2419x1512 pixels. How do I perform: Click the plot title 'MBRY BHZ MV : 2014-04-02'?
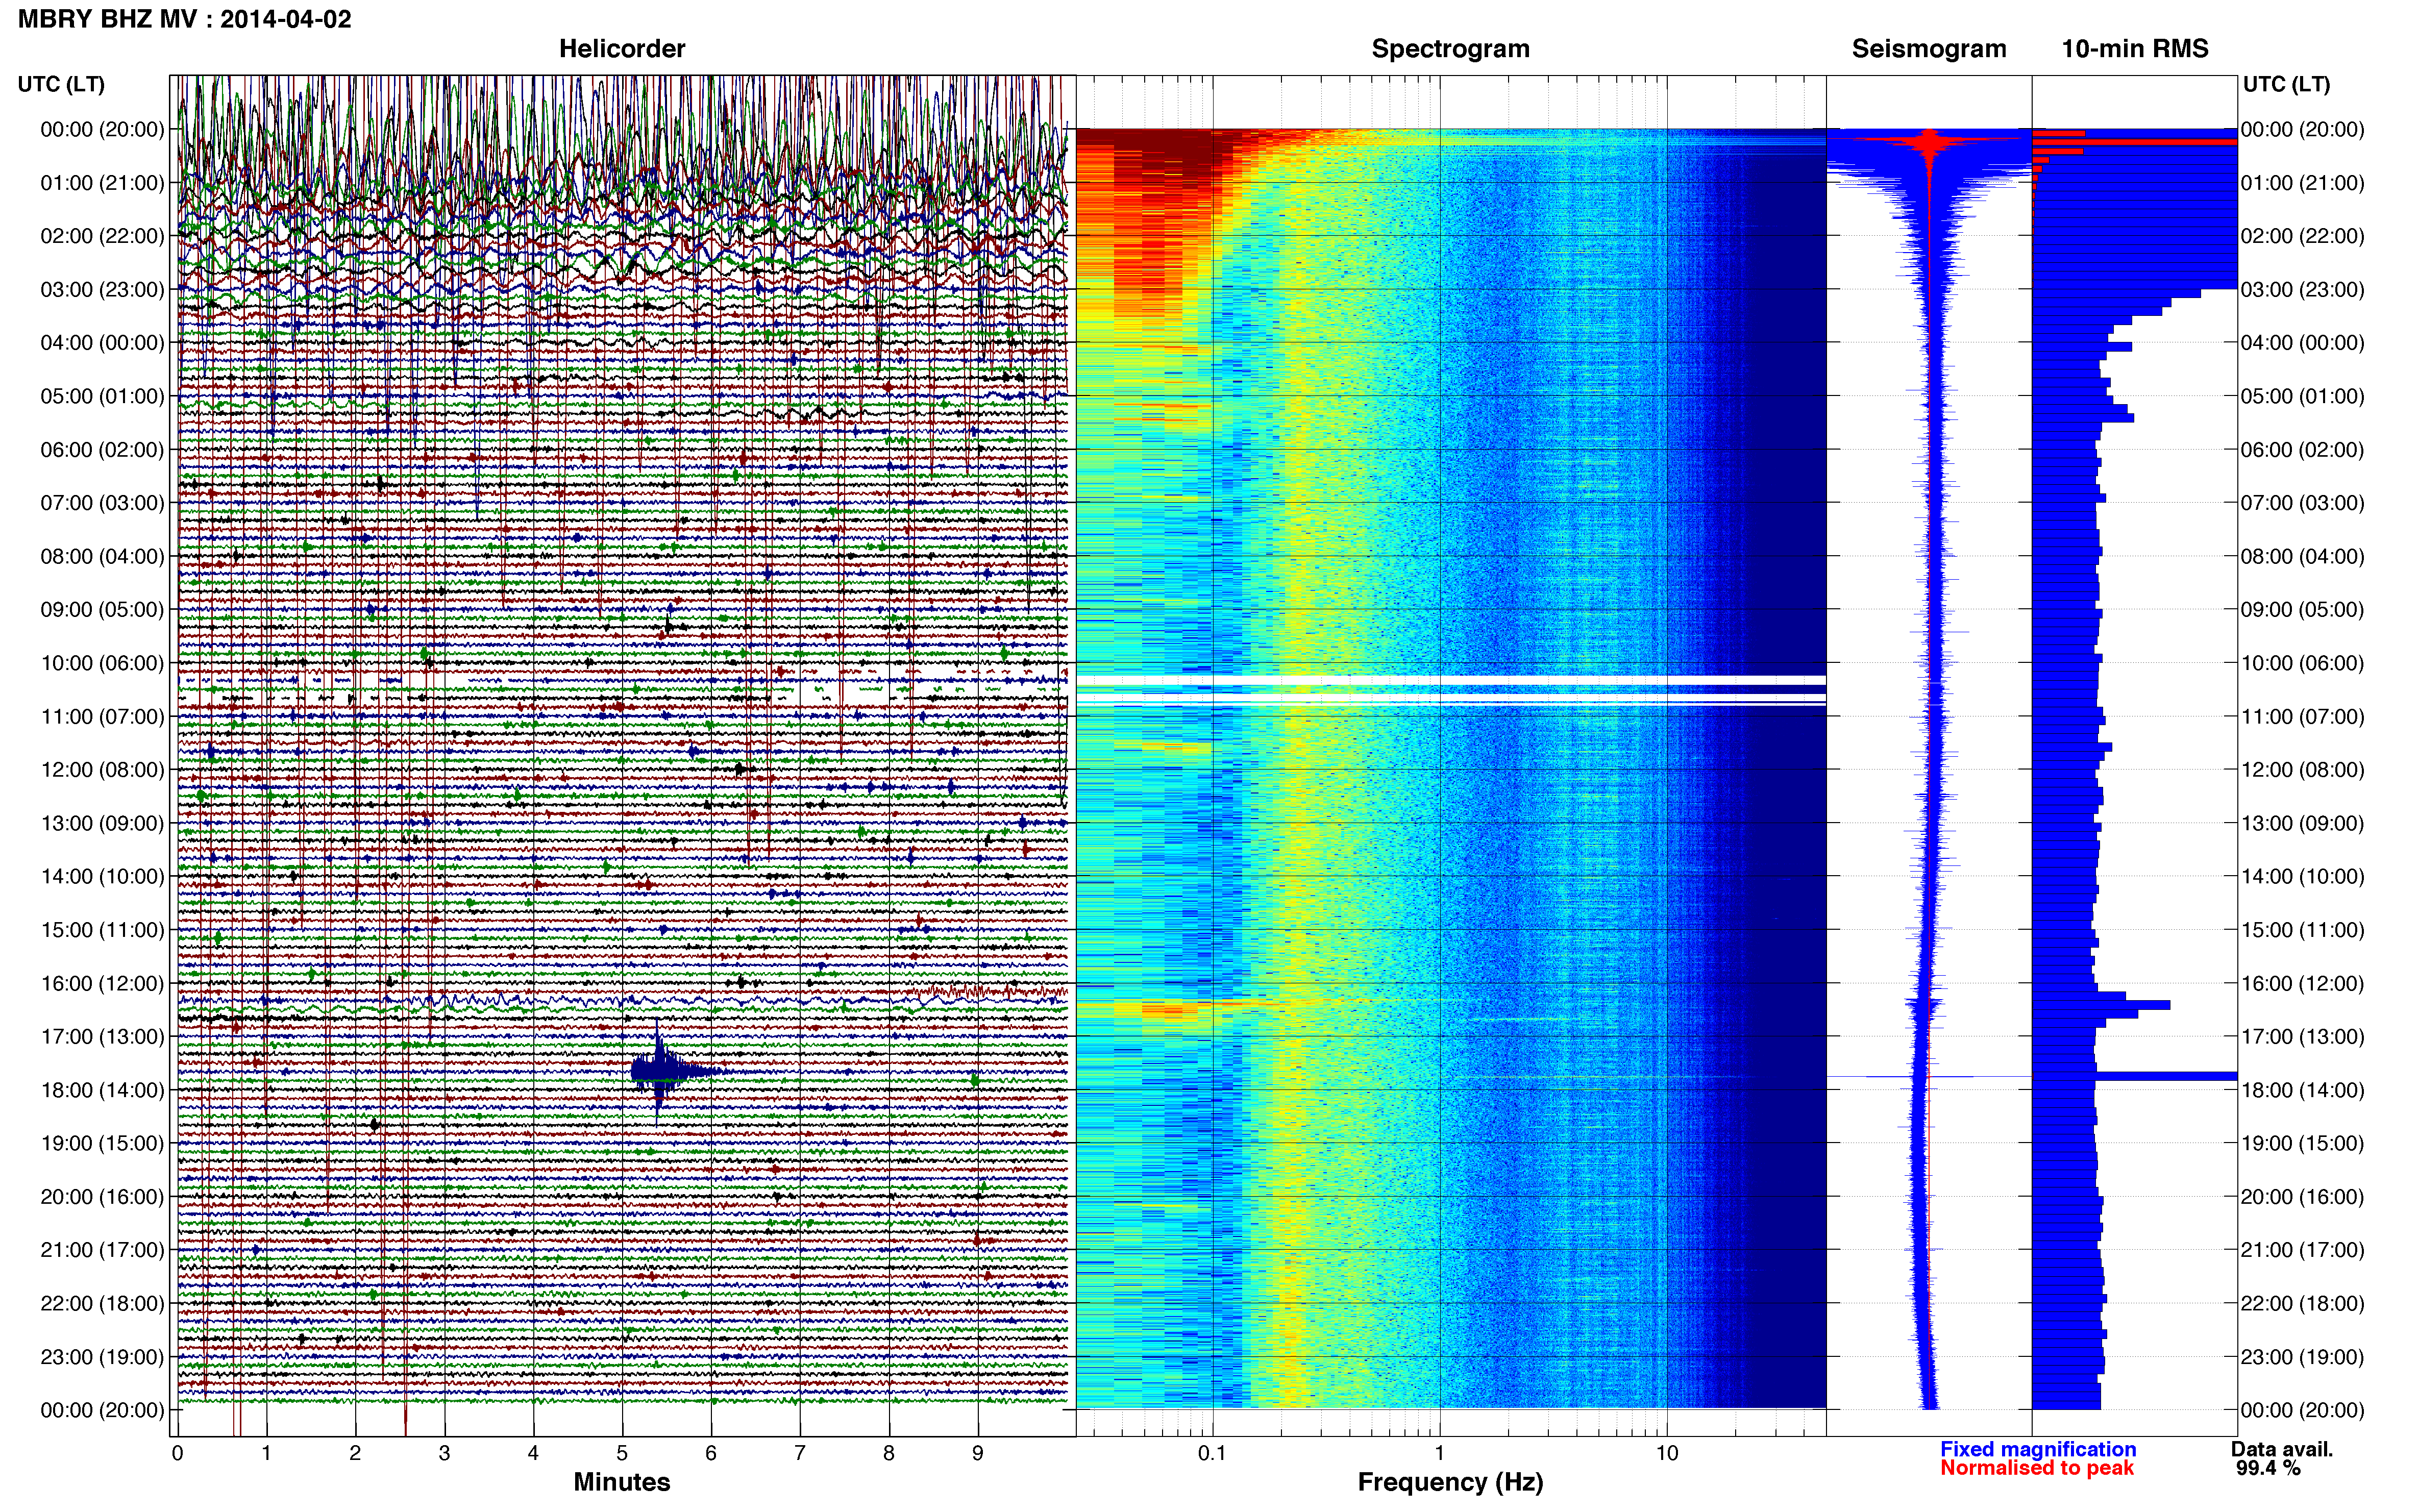coord(185,19)
